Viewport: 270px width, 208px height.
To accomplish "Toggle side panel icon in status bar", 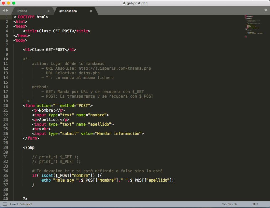I will click(5, 204).
